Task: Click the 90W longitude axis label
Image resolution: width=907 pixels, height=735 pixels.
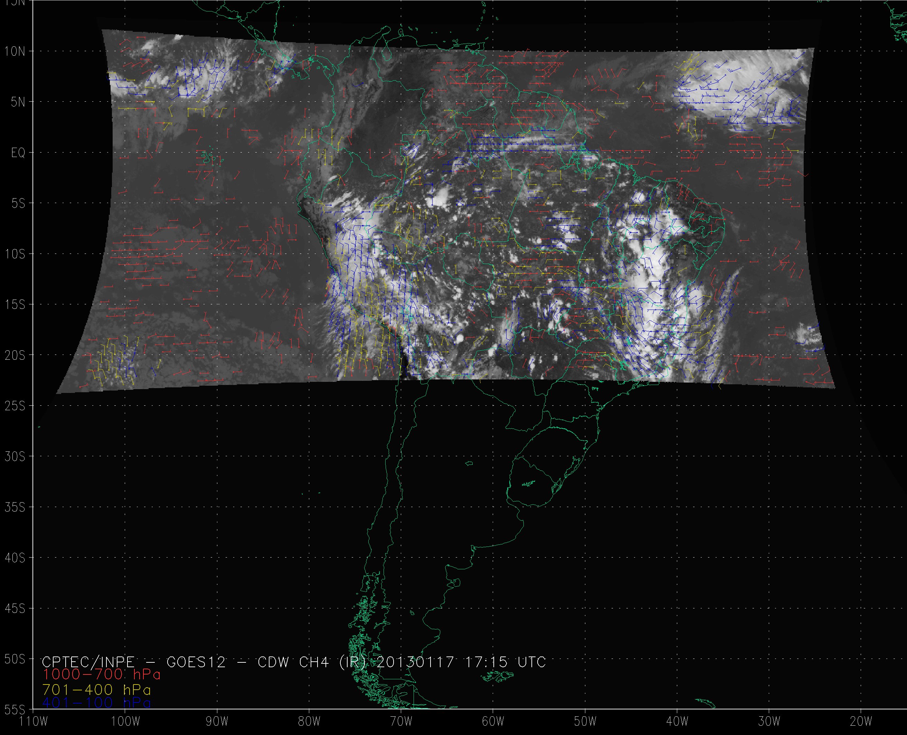Action: click(x=217, y=722)
